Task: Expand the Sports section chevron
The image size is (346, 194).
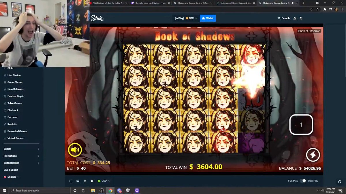Action: (38, 149)
